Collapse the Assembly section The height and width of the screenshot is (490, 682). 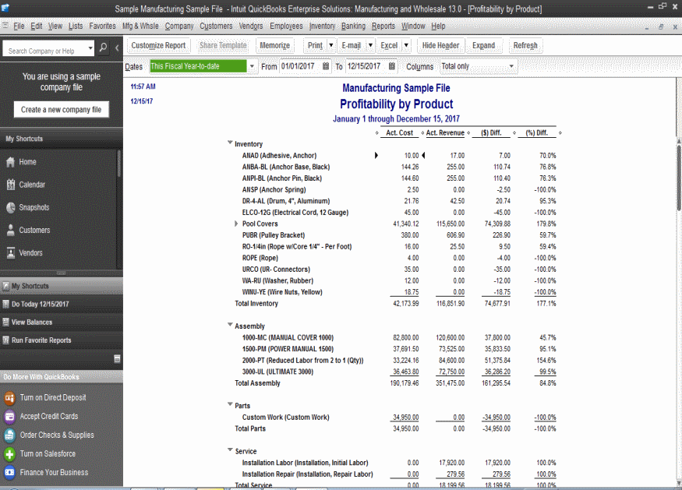(230, 325)
